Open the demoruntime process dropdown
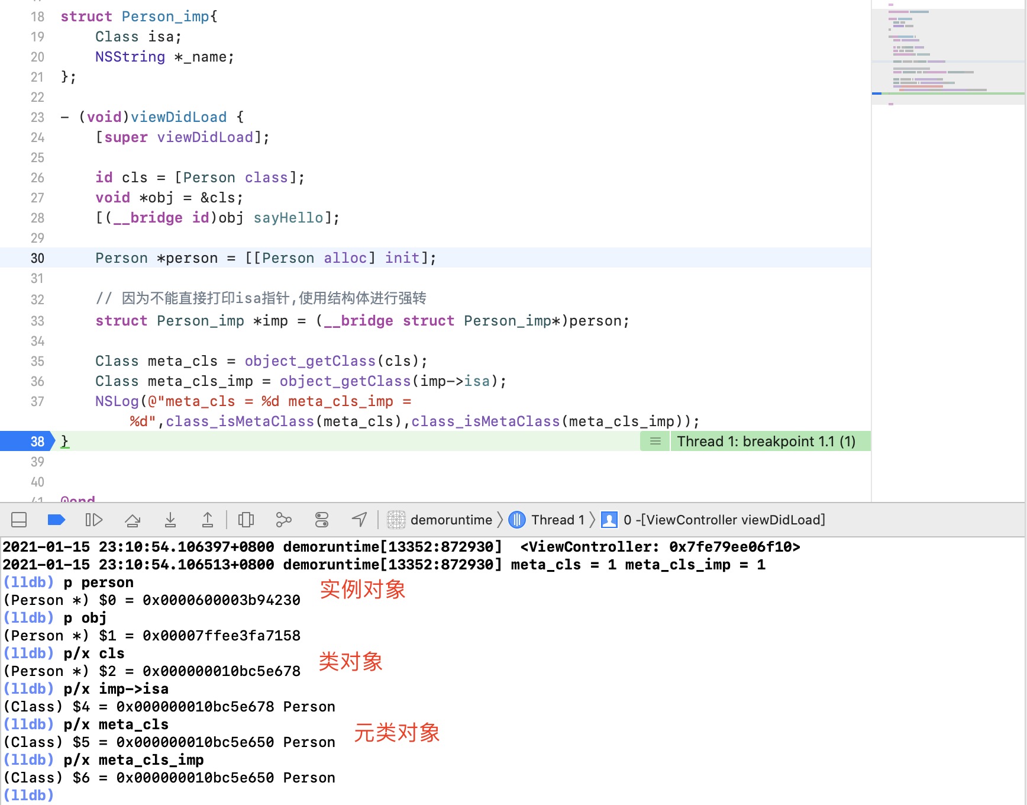The image size is (1027, 805). coord(440,520)
